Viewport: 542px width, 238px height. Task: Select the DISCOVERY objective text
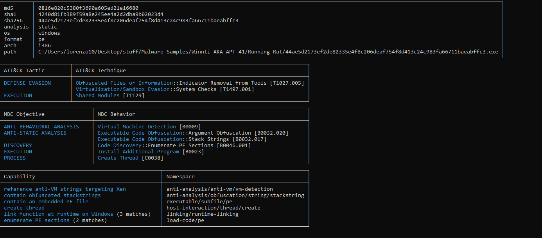18,146
